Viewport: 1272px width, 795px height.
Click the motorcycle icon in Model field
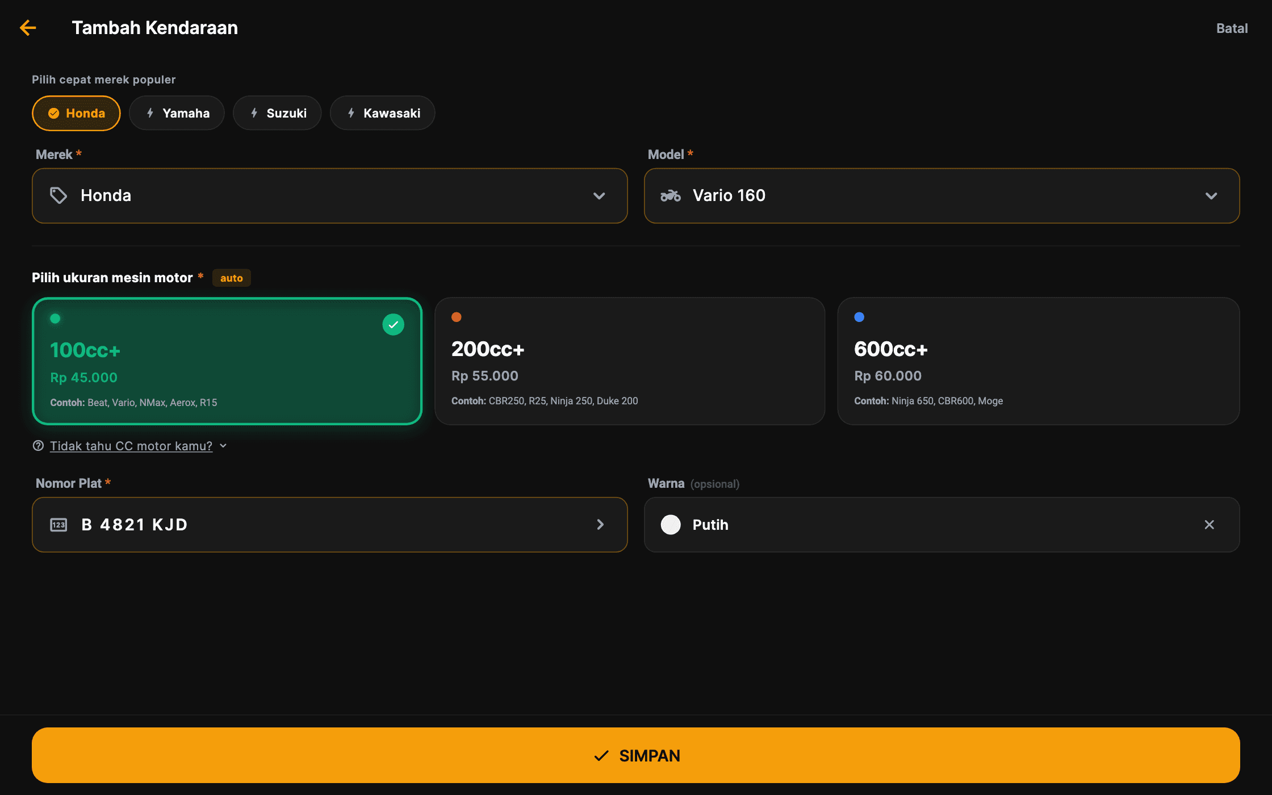coord(671,195)
